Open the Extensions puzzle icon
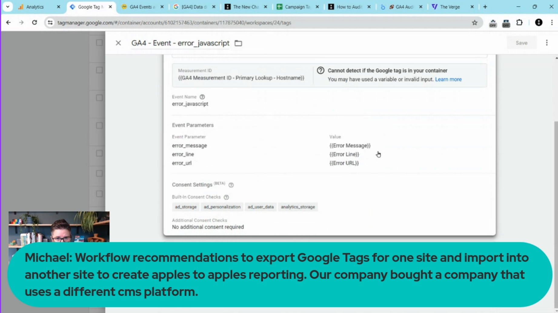Screen dimensions: 558x313 [520, 22]
